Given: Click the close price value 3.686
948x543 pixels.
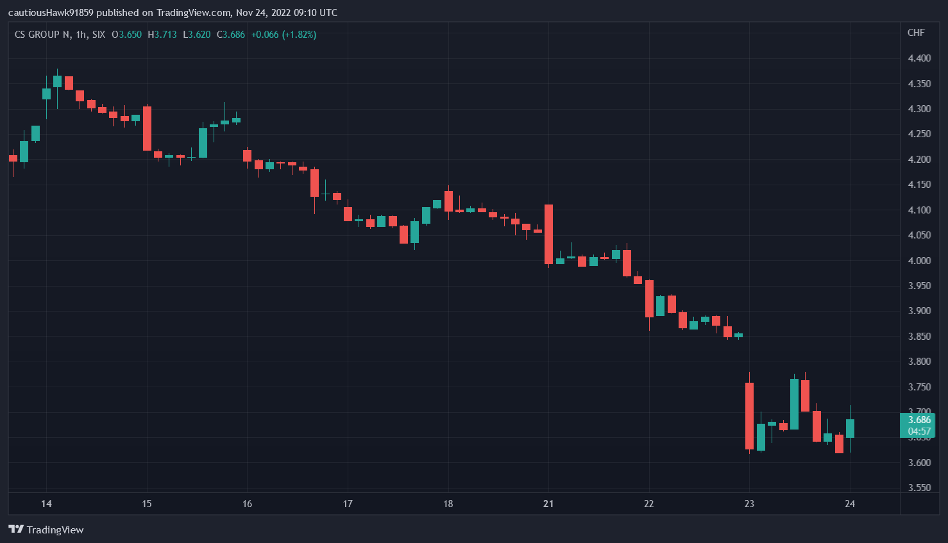Looking at the screenshot, I should tap(233, 35).
